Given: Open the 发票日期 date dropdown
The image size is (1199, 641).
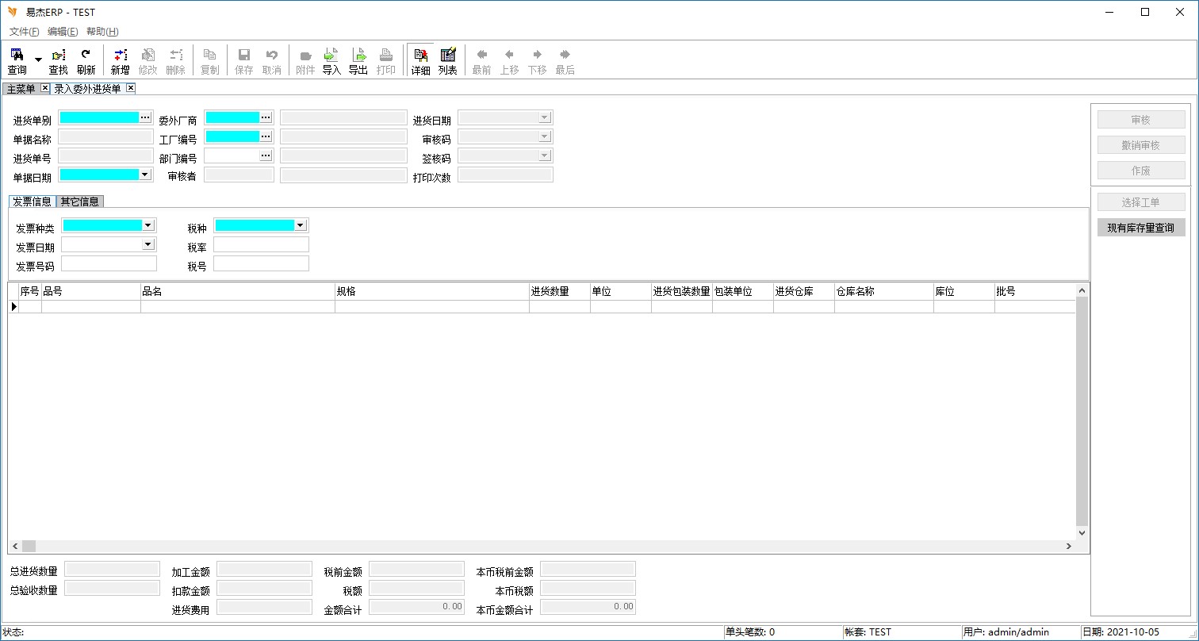Looking at the screenshot, I should (147, 244).
